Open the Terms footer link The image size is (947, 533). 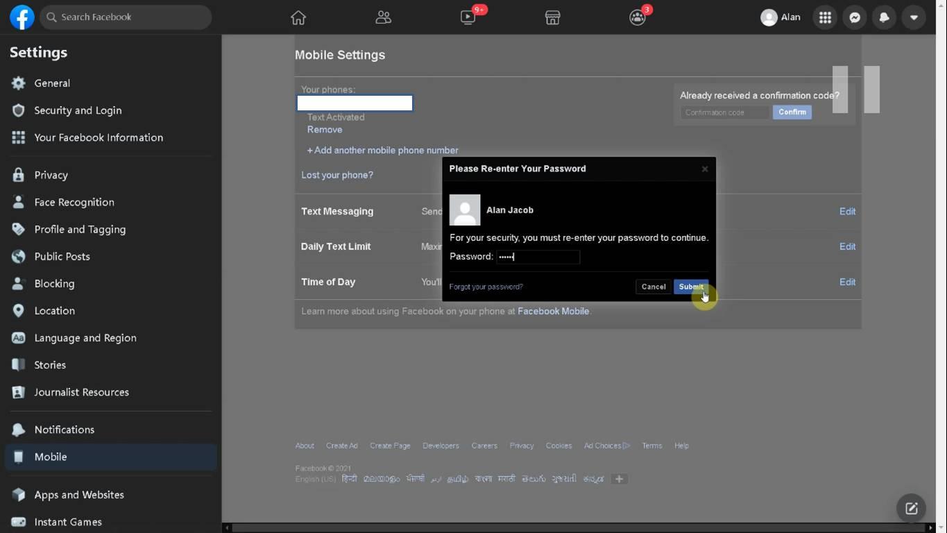pyautogui.click(x=652, y=446)
